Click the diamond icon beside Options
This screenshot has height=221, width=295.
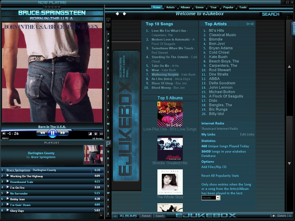click(273, 216)
